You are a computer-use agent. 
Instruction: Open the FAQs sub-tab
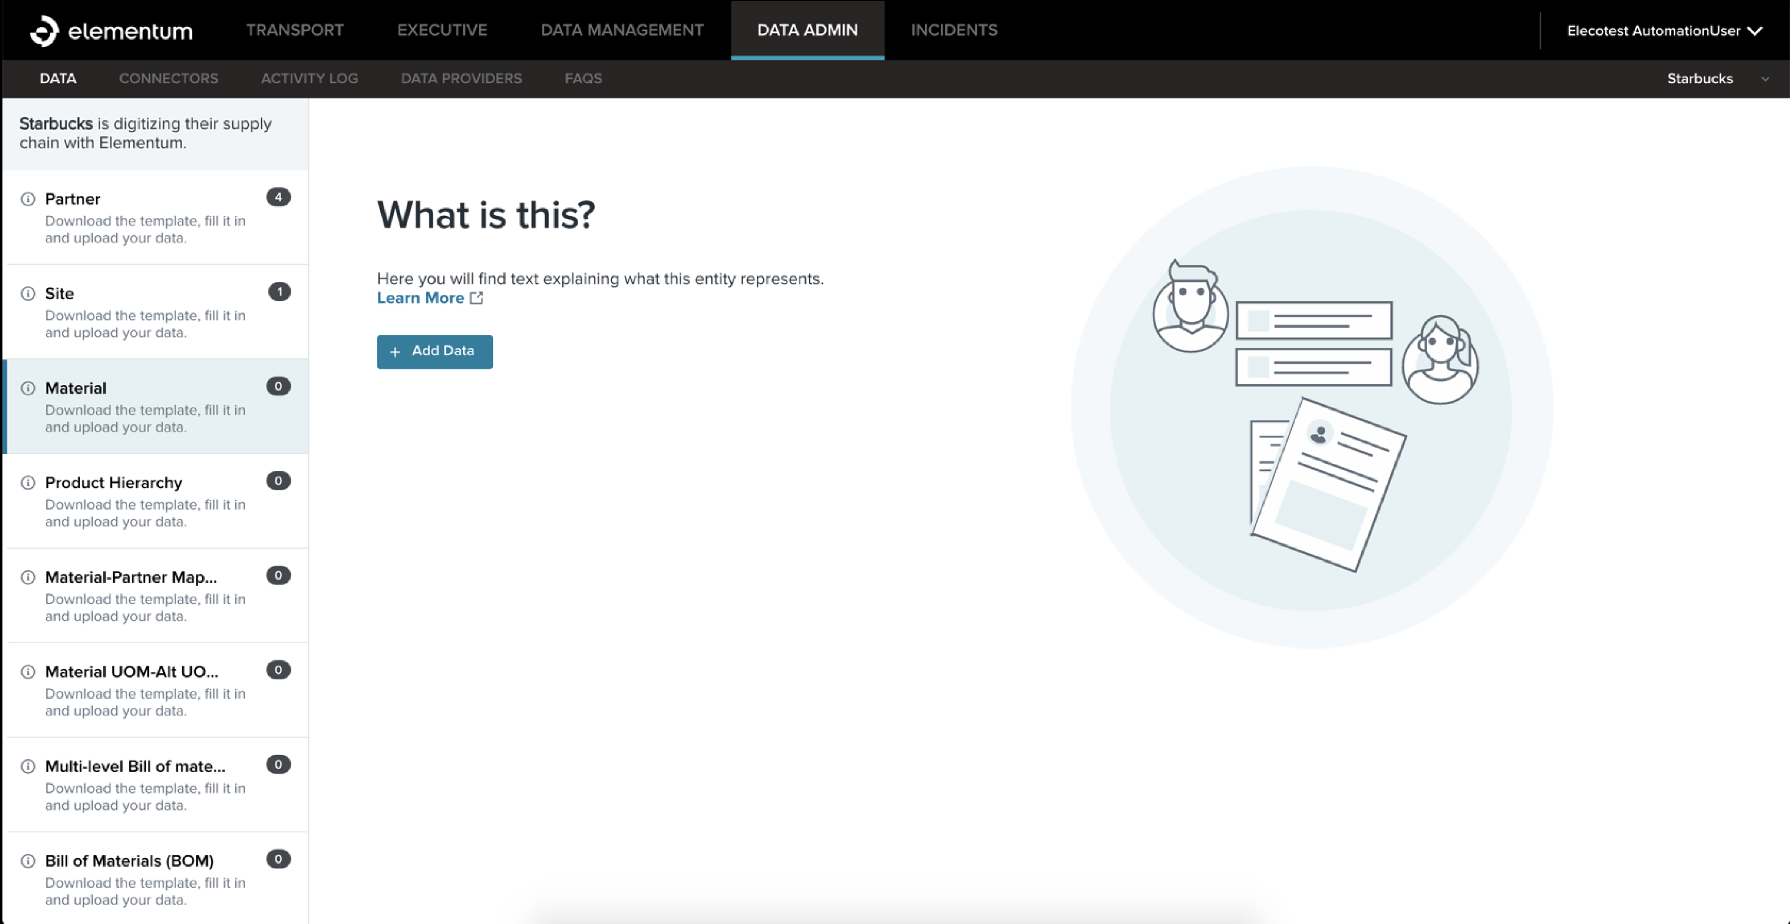[583, 79]
